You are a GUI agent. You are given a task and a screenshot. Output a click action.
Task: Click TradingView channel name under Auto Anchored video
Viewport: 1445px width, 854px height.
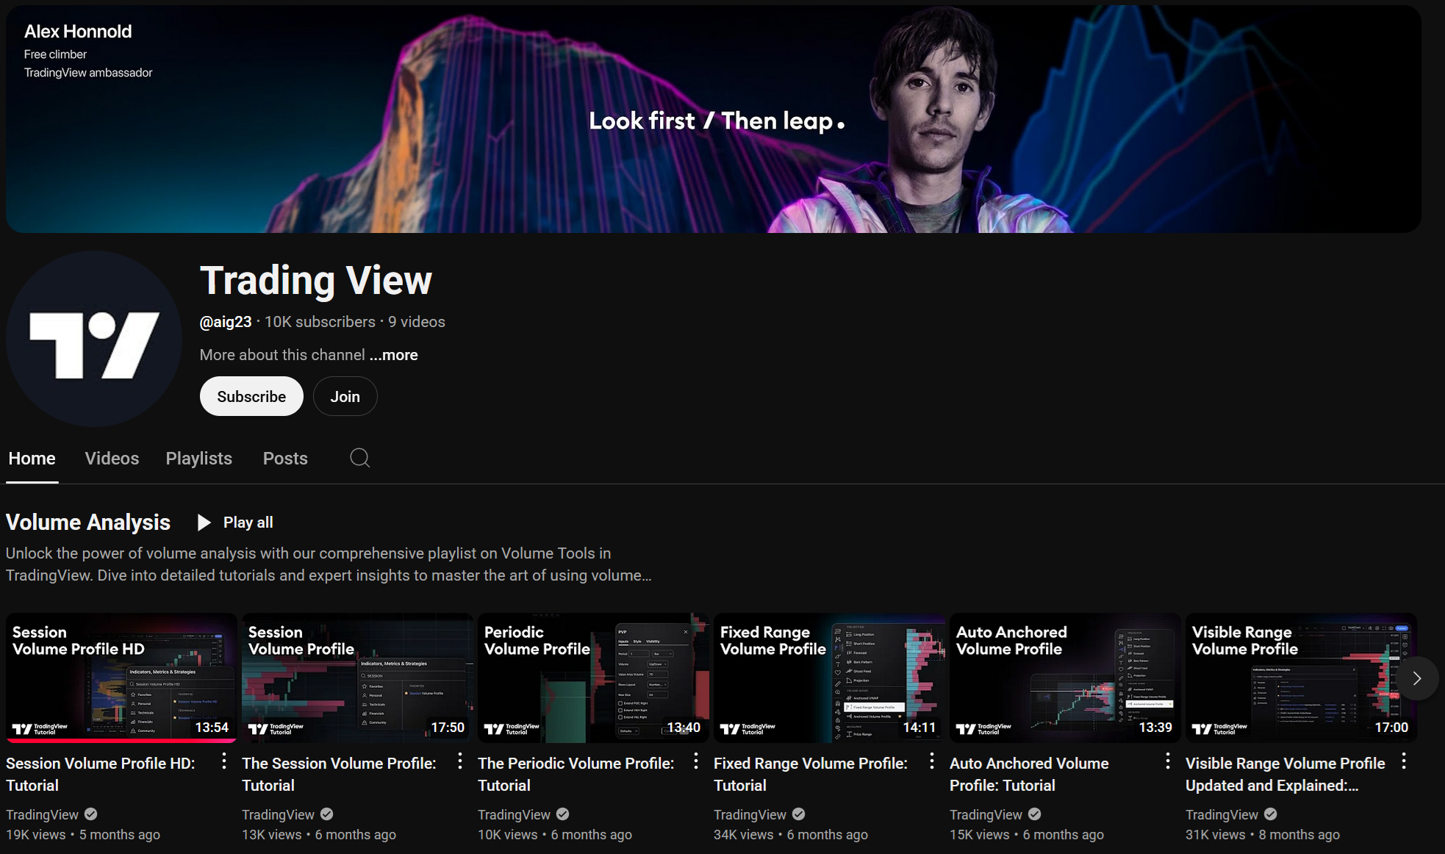986,814
